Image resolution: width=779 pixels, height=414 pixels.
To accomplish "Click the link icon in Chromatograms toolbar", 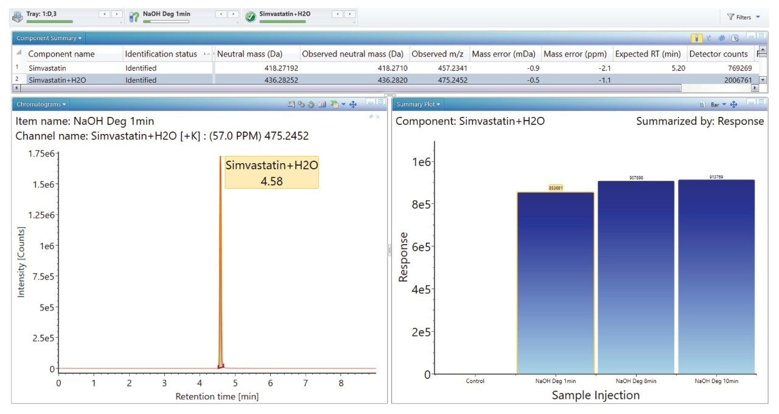I will [301, 104].
